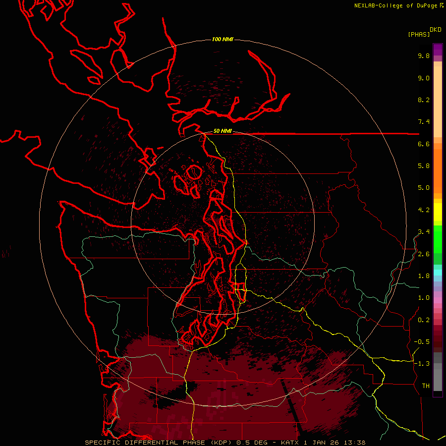Click the -0.5 value on the scale
Viewport: 446px width, 446px height.
pyautogui.click(x=422, y=342)
